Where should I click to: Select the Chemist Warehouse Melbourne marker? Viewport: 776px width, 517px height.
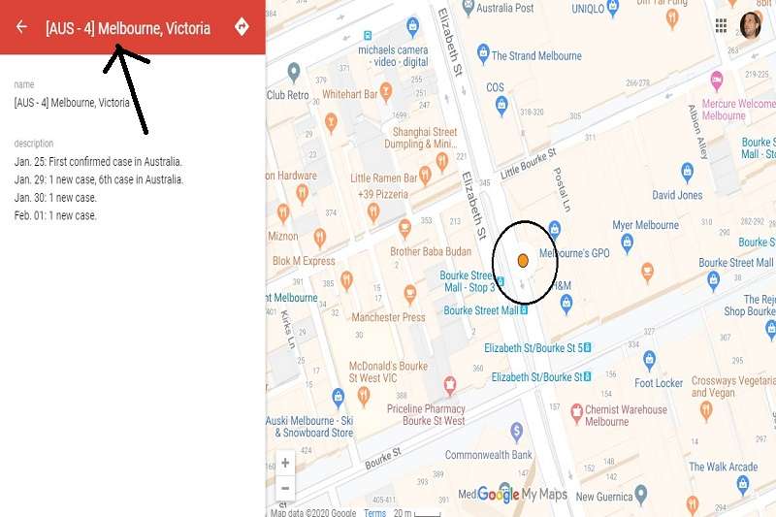[x=576, y=413]
